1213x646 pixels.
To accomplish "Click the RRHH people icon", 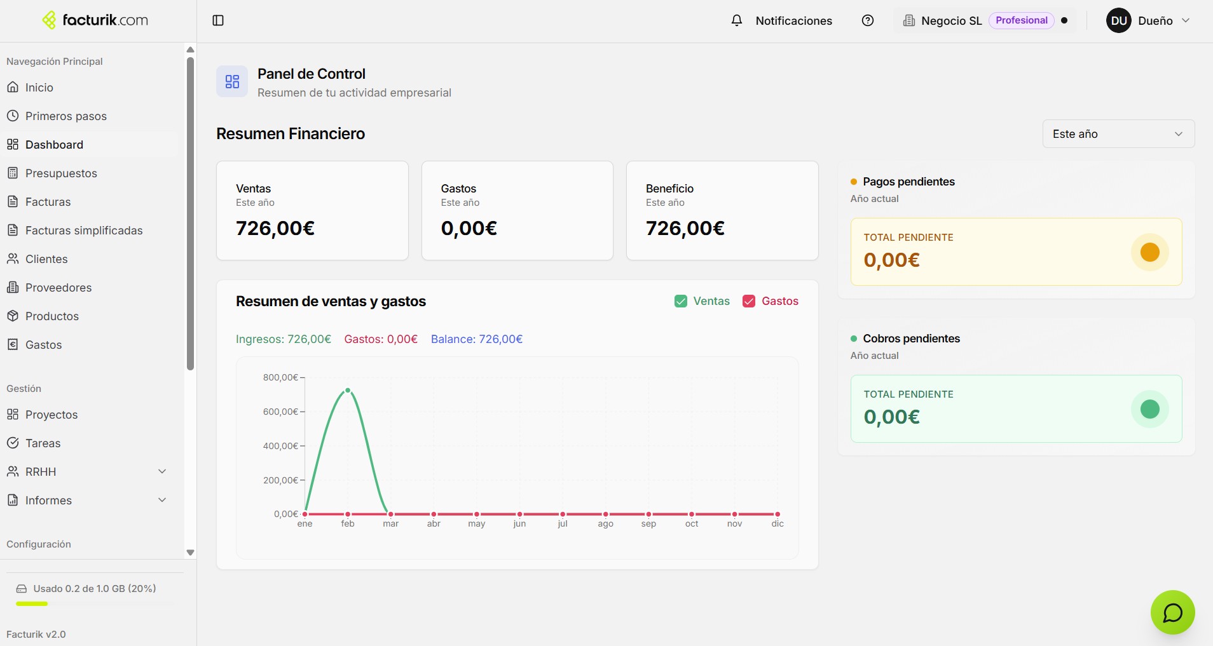I will 13,471.
